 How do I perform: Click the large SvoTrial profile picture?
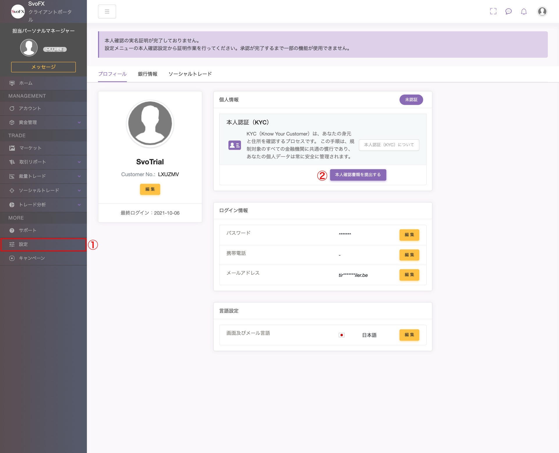[150, 123]
